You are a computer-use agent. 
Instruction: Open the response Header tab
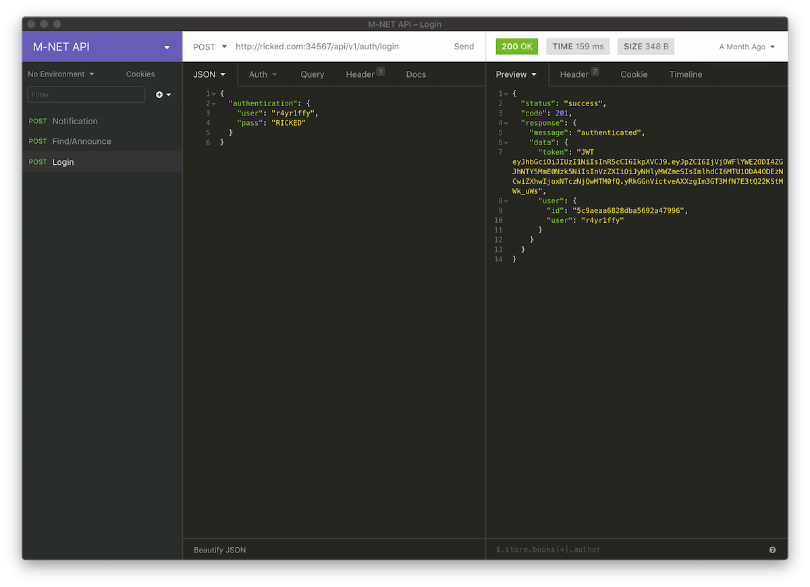click(579, 74)
